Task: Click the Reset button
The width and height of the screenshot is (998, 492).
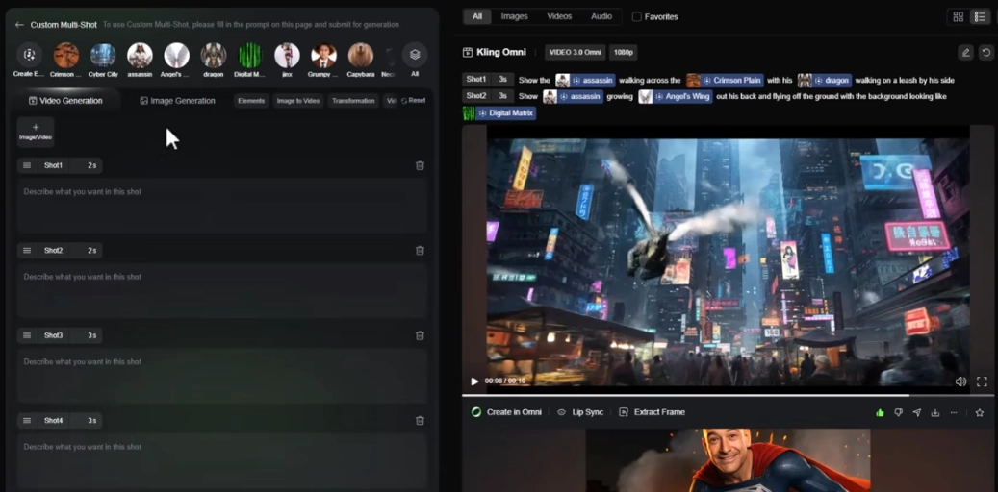Action: point(414,100)
